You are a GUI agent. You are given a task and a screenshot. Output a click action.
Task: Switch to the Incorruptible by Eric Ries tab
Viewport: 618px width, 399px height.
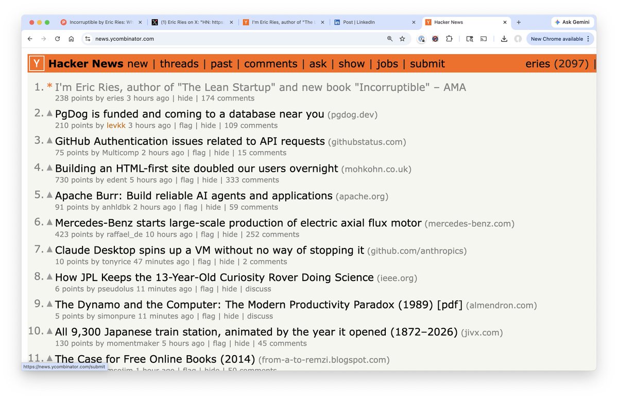[100, 22]
